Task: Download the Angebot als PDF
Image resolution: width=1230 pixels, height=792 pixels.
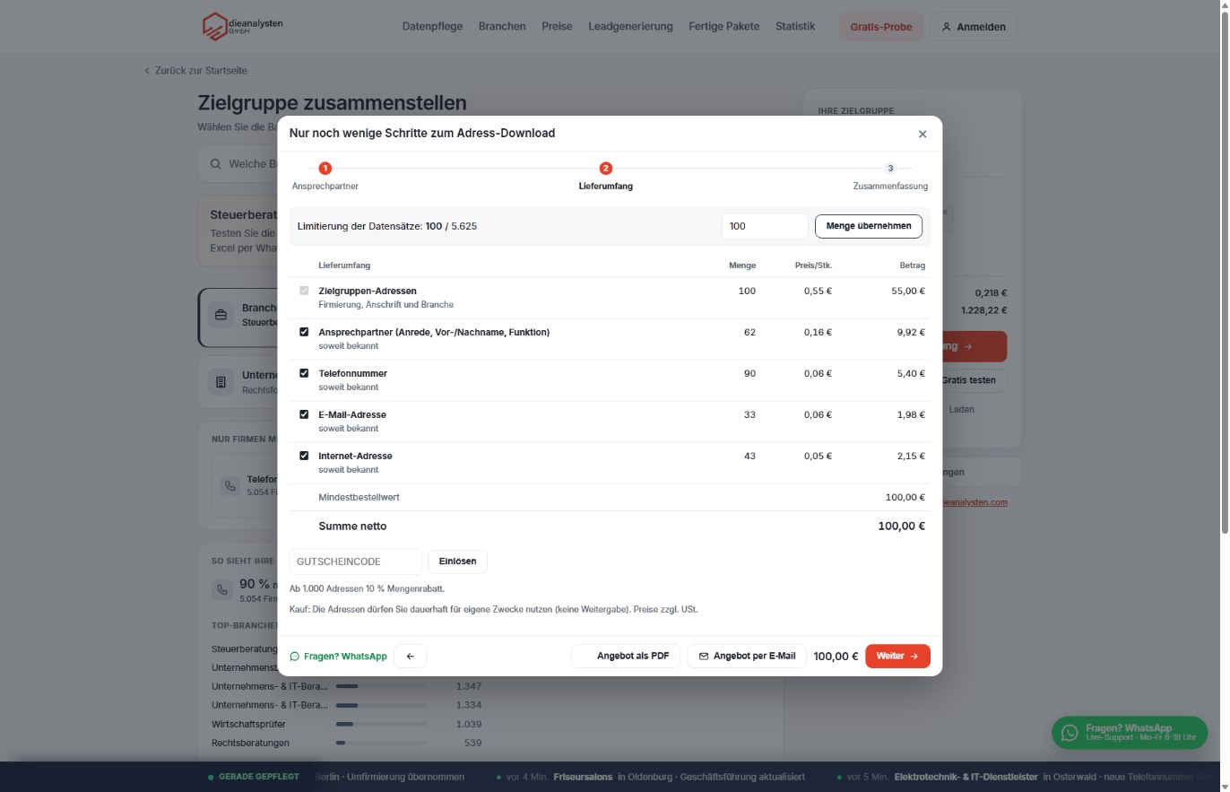Action: click(x=626, y=657)
